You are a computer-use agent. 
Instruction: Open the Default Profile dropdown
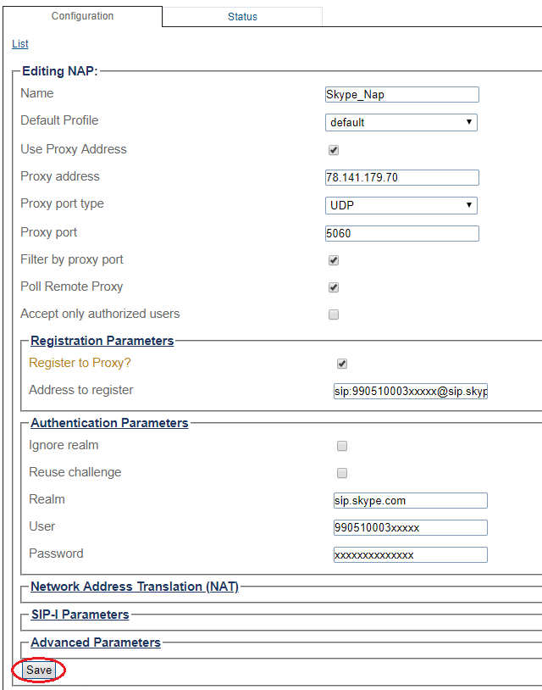point(401,122)
